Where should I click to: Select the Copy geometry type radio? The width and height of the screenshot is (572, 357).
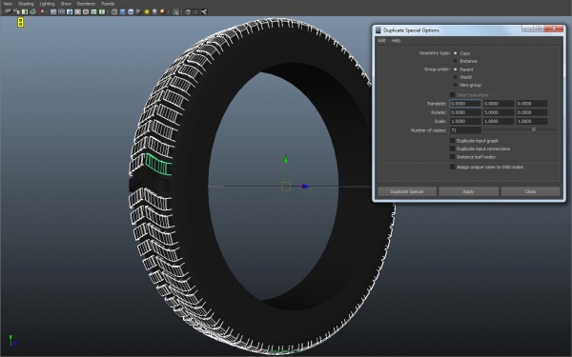click(456, 53)
